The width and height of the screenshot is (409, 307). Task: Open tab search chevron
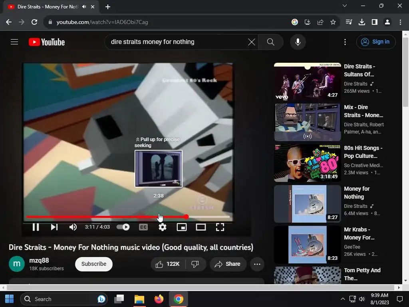click(x=345, y=6)
